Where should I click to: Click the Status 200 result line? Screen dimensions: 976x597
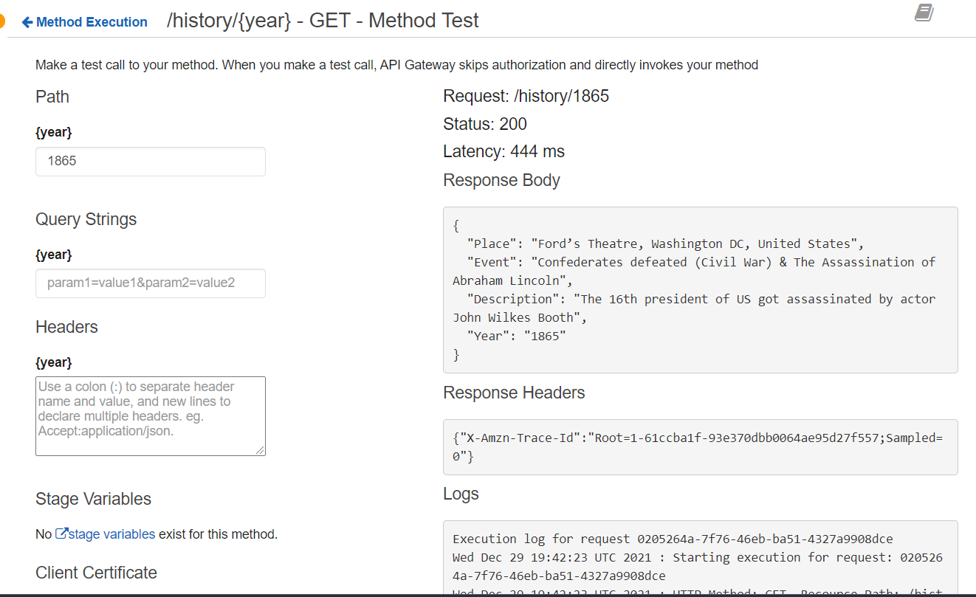point(485,123)
